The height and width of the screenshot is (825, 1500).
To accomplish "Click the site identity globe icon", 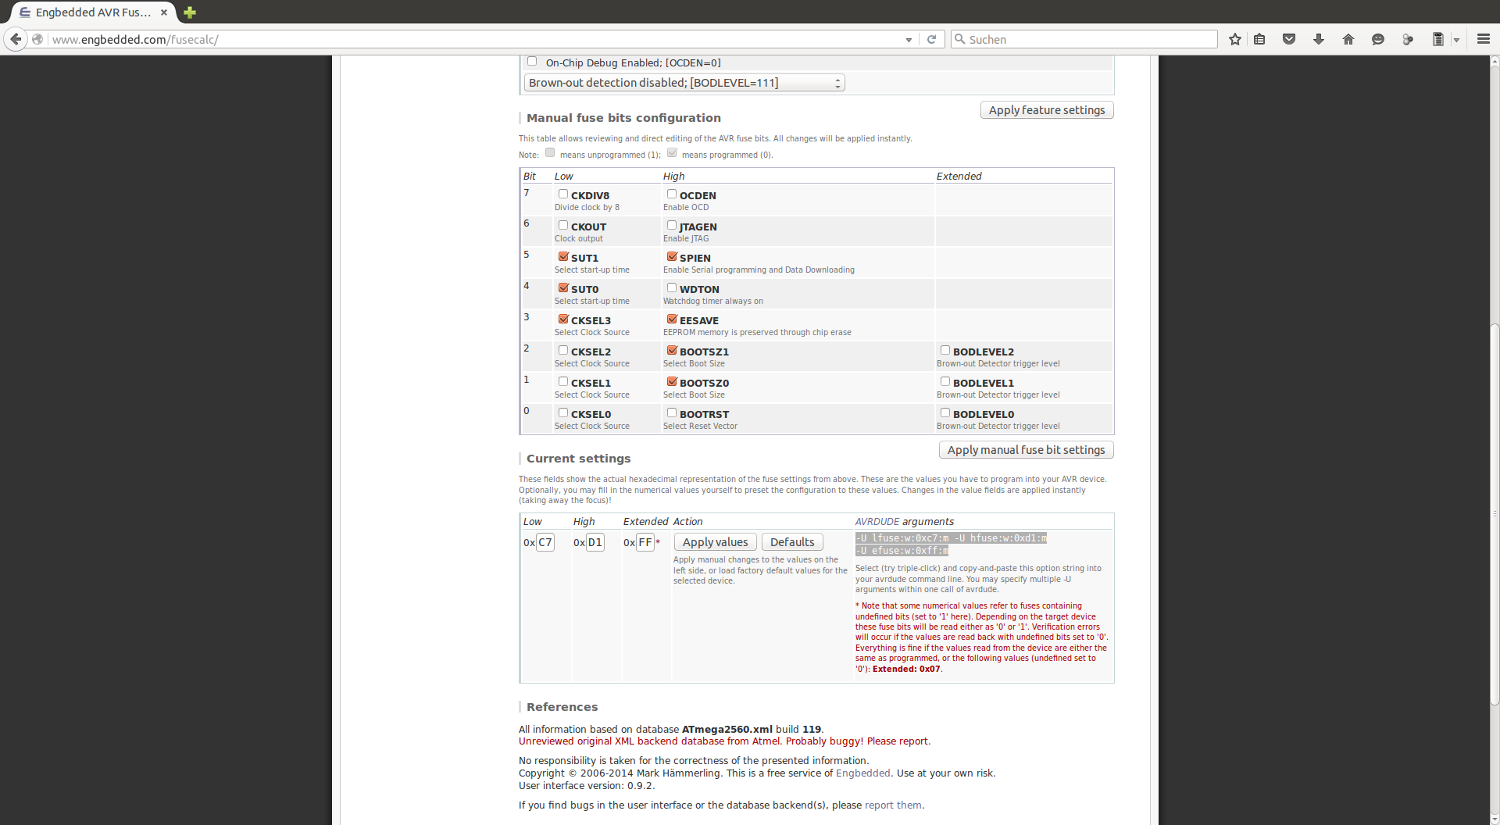I will (x=37, y=39).
